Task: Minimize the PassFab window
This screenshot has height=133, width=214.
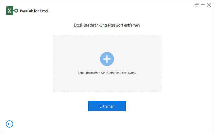Action: pyautogui.click(x=203, y=5)
